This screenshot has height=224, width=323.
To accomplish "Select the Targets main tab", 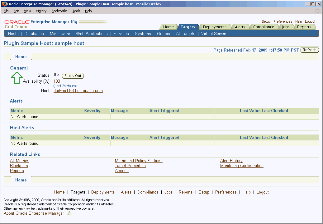I will click(188, 27).
